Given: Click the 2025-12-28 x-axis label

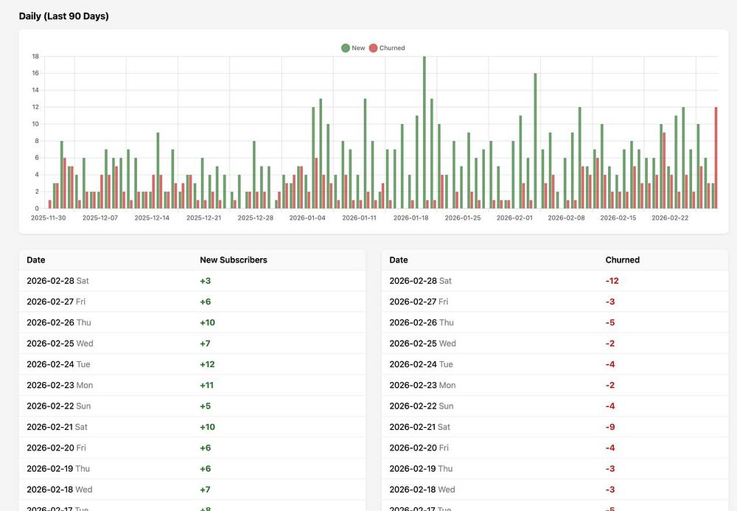Looking at the screenshot, I should coord(255,218).
